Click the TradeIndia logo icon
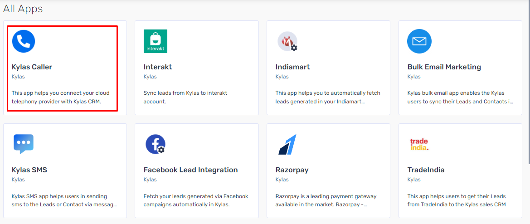This screenshot has height=224, width=530. tap(419, 144)
